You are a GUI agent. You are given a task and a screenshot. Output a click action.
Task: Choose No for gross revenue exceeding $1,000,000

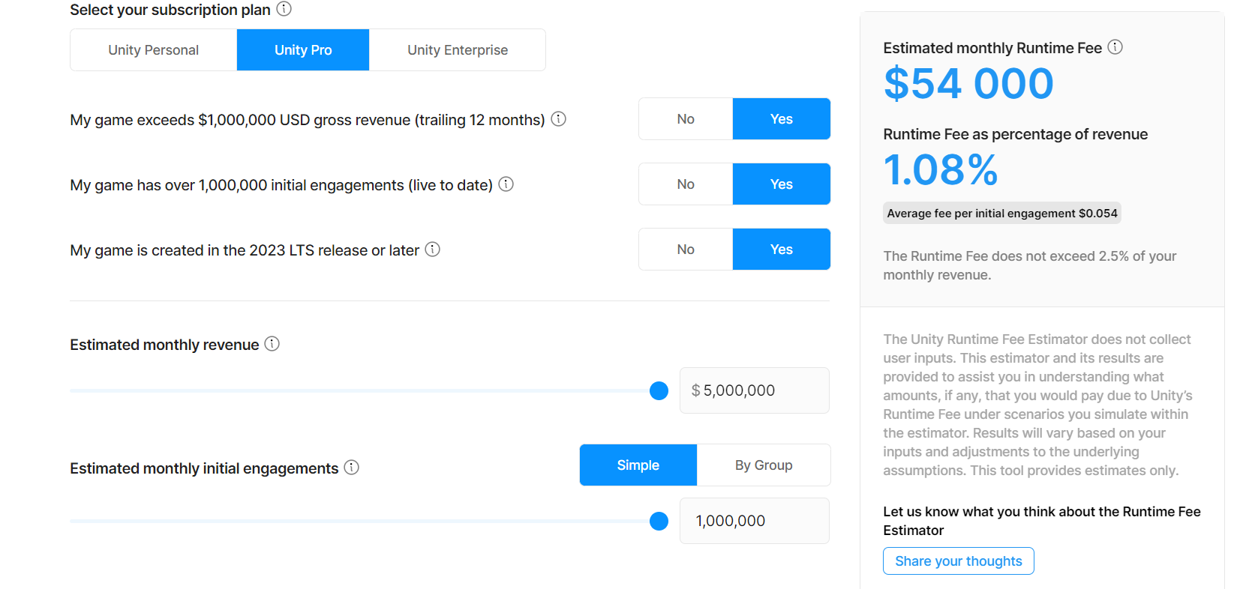[686, 119]
